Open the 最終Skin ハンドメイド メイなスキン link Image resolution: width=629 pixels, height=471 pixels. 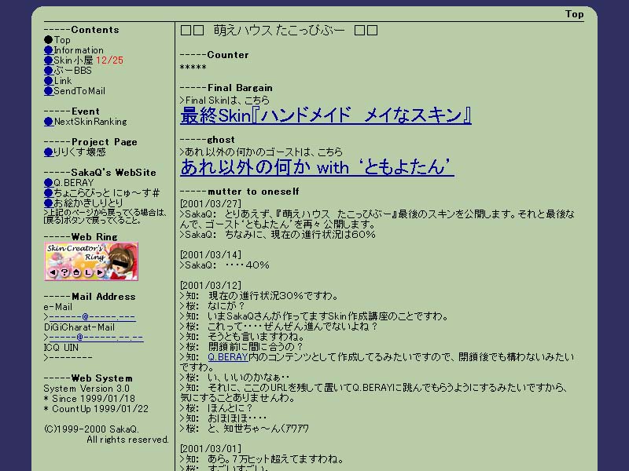tap(326, 116)
